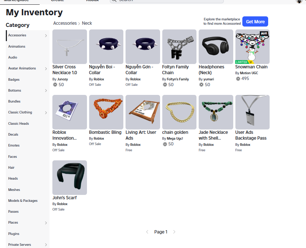The width and height of the screenshot is (306, 248).
Task: Open the Nguyễn Gơn - Collar thumbnail
Action: point(143,47)
